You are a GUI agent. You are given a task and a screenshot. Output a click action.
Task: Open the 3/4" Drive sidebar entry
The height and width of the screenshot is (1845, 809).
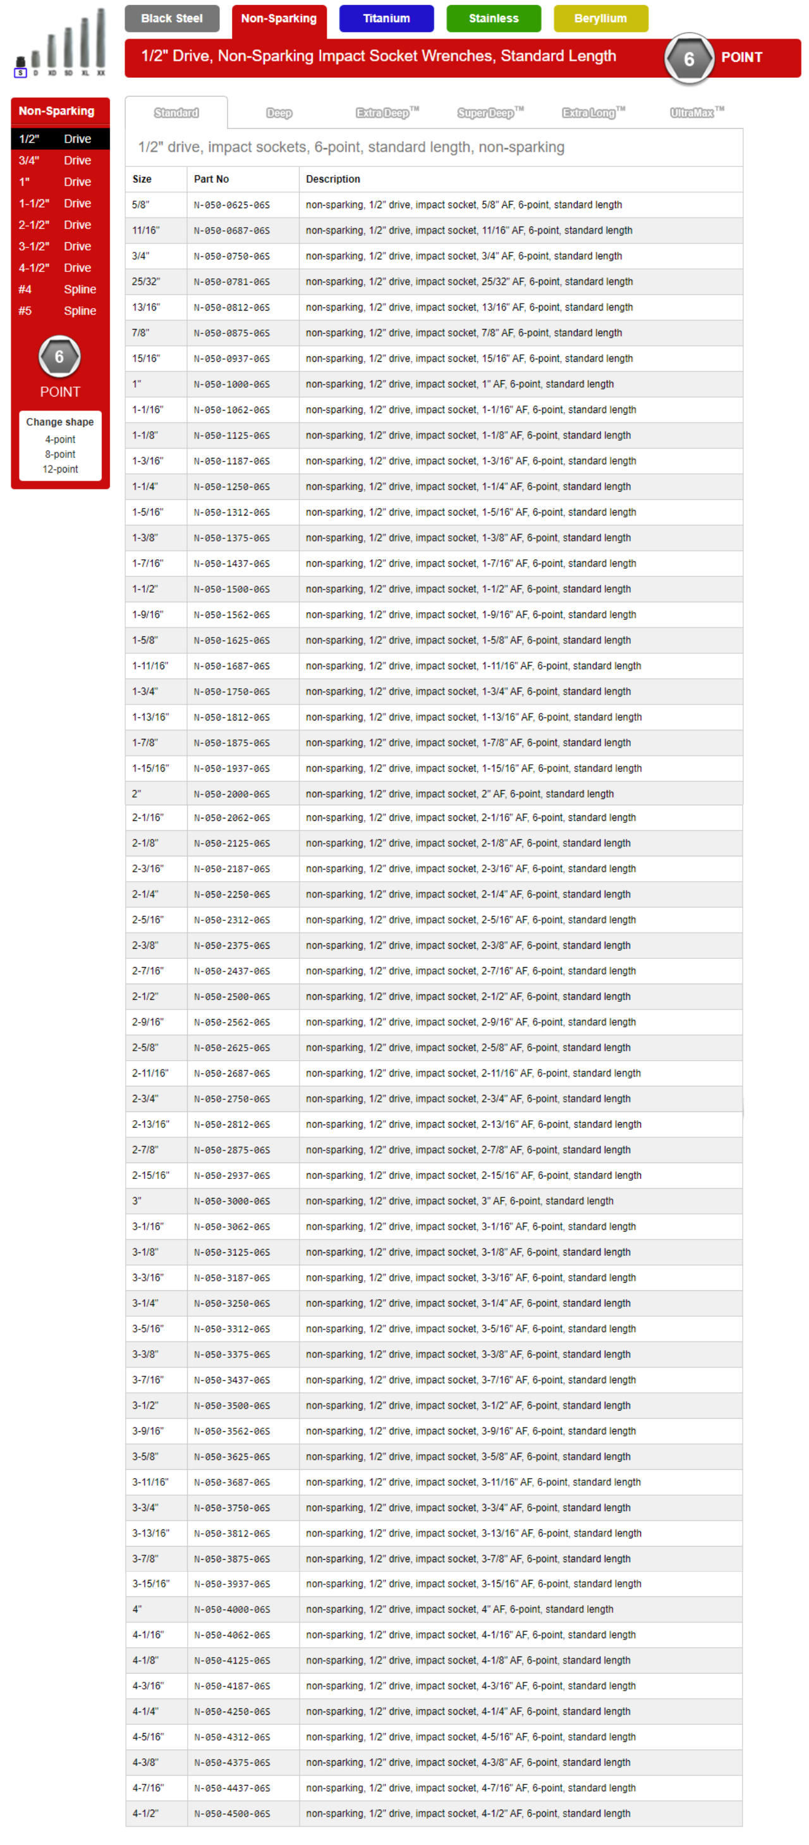(60, 161)
